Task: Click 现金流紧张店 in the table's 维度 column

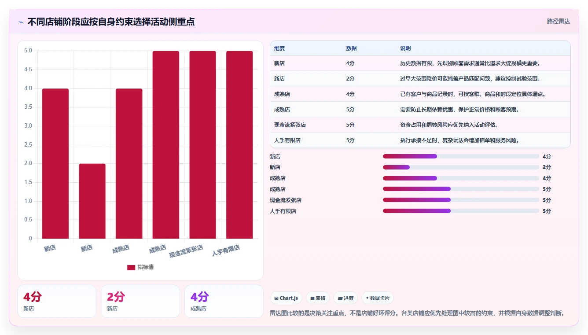Action: pos(290,125)
